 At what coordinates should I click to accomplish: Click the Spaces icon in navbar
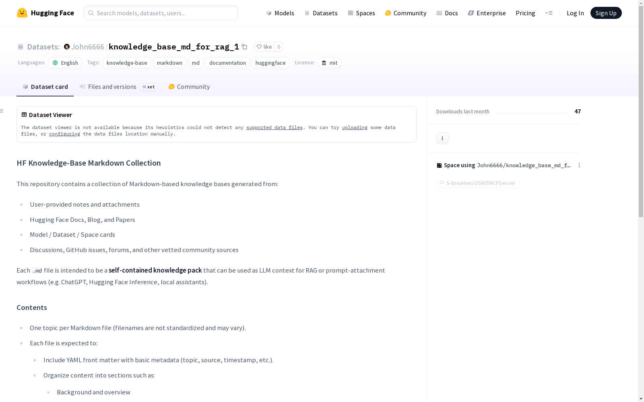351,13
